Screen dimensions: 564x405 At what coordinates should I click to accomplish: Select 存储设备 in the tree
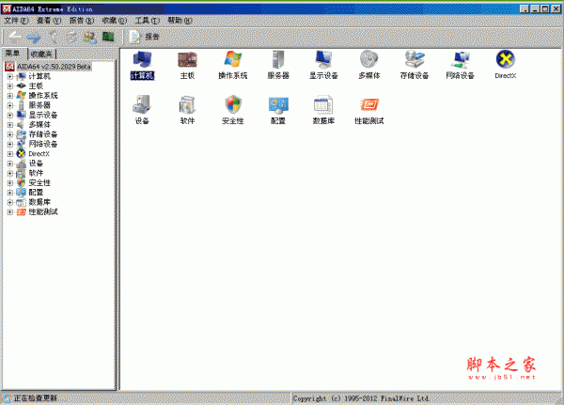[43, 134]
